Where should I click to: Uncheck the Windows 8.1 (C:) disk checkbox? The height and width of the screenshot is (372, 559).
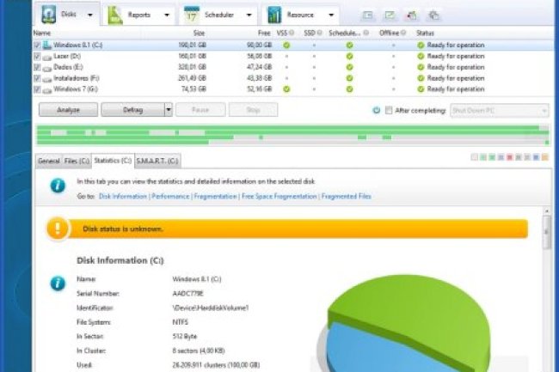pyautogui.click(x=36, y=44)
